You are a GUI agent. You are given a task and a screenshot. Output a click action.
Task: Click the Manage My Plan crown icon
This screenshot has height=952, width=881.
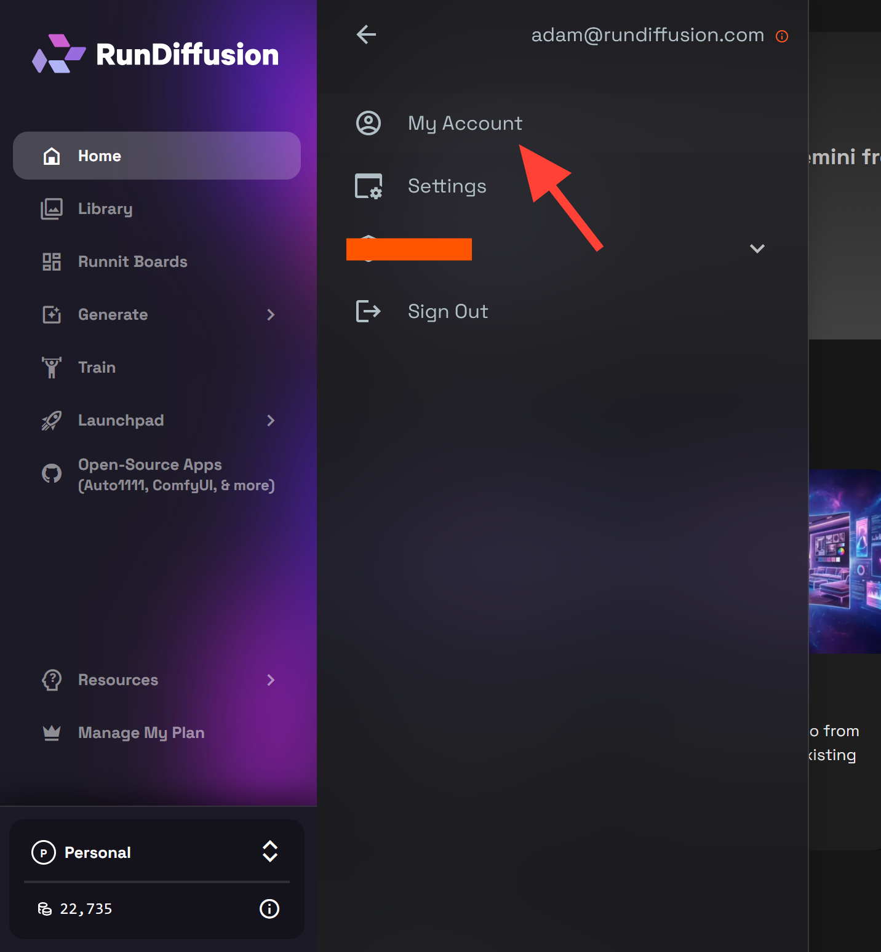pyautogui.click(x=52, y=733)
